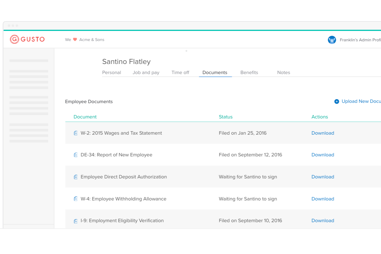This screenshot has width=381, height=254.
Task: Click the heart icon beside Acme & Sons
Action: point(75,39)
